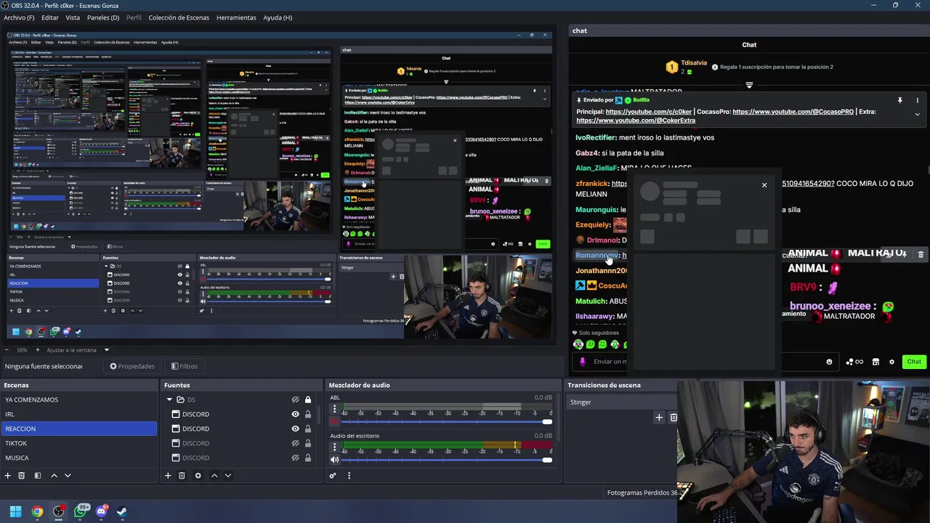
Task: Open Colección de Escenas menu
Action: tap(179, 17)
